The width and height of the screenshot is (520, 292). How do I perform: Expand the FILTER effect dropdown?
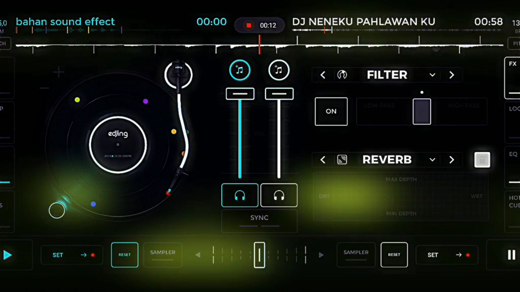click(x=432, y=75)
